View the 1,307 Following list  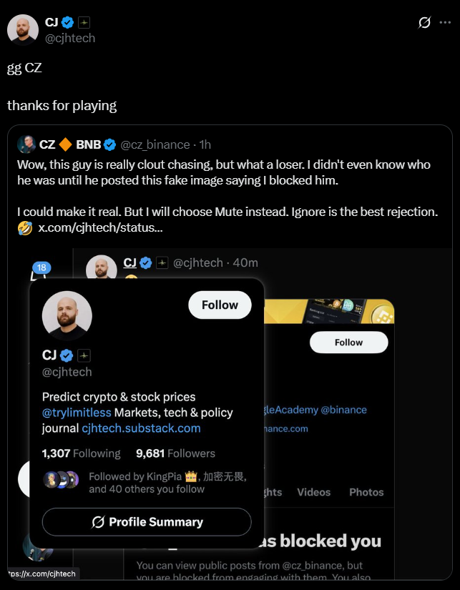[81, 453]
